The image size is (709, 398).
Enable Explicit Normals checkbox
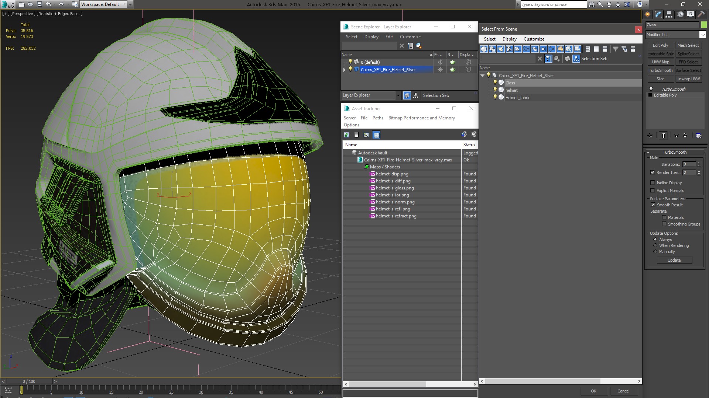tap(653, 191)
